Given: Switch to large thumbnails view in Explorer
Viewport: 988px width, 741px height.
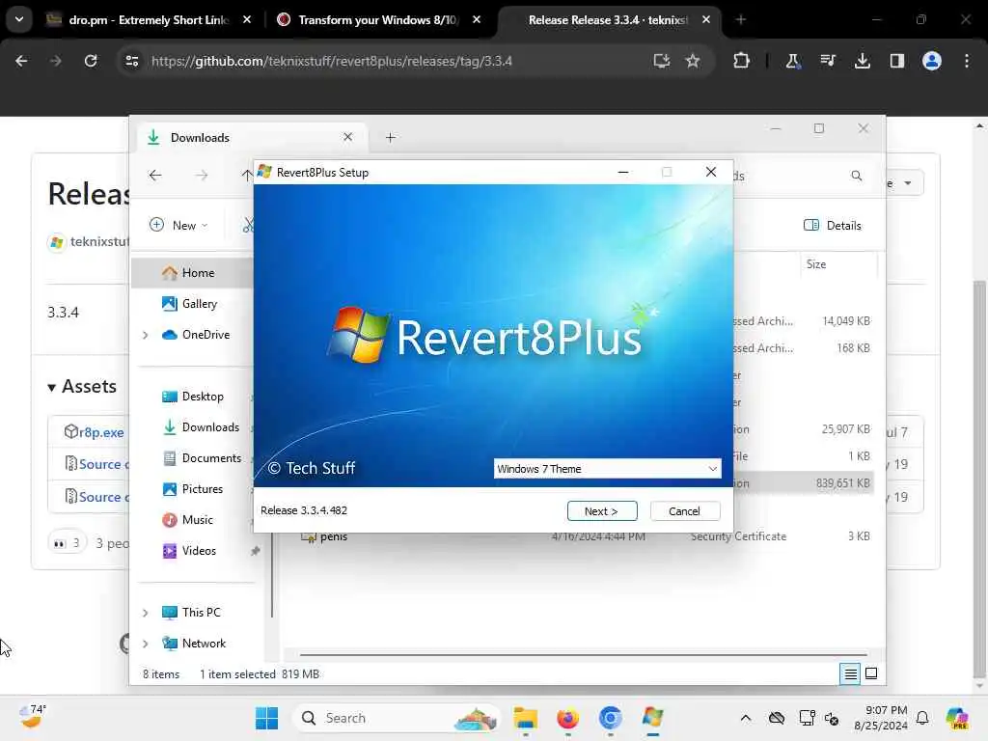Looking at the screenshot, I should coord(871,674).
